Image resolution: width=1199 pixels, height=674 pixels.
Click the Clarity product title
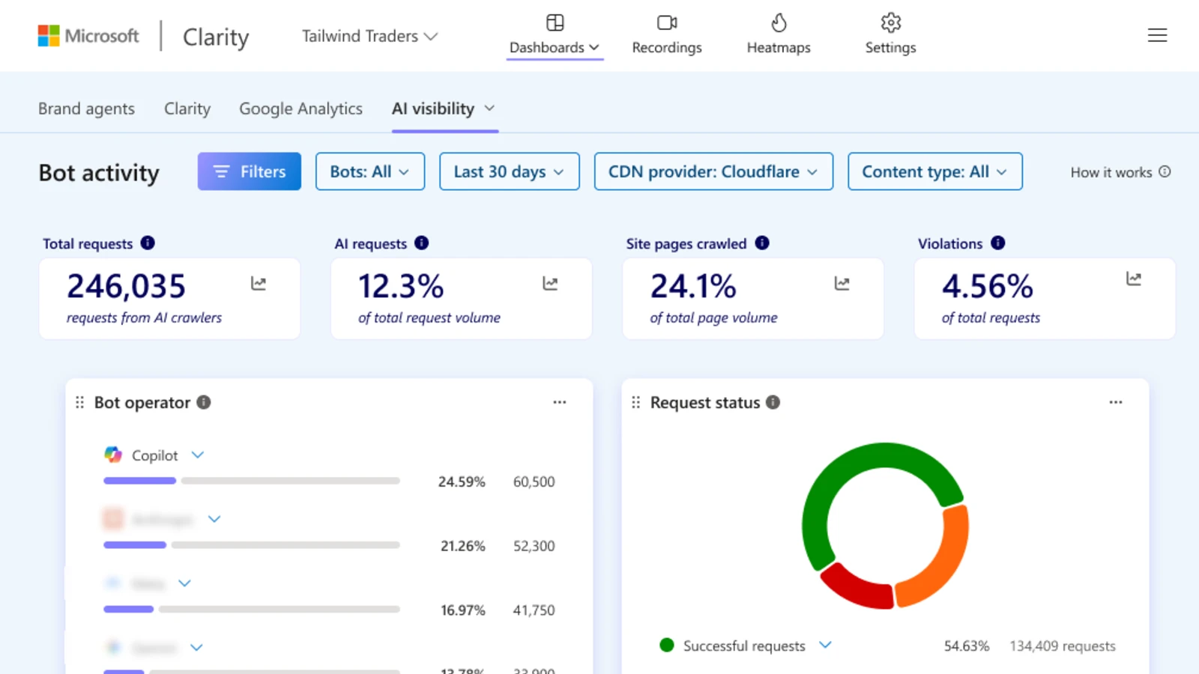tap(216, 37)
